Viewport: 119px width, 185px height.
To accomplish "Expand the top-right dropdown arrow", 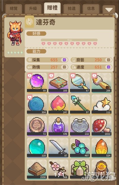I will [x=109, y=10].
